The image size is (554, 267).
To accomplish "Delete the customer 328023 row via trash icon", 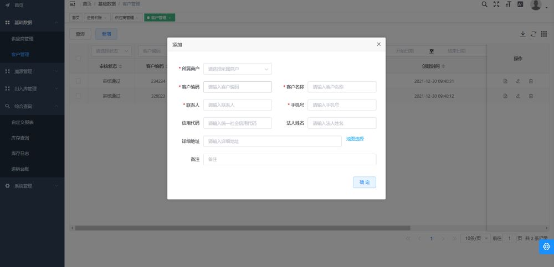I will pos(531,96).
